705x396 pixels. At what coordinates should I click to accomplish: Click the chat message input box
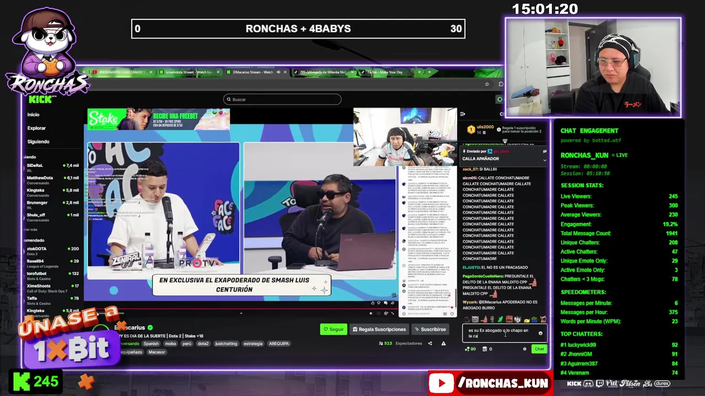[x=505, y=333]
